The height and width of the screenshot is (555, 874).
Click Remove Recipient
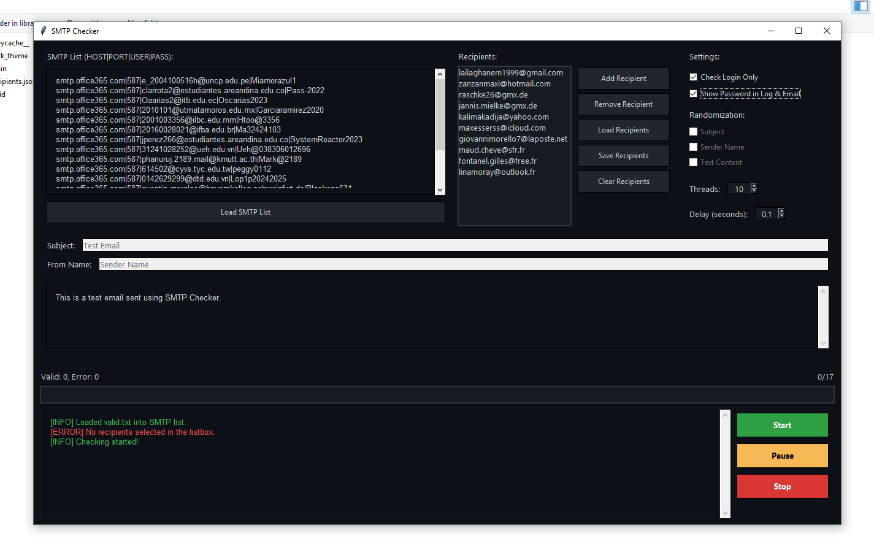coord(623,104)
